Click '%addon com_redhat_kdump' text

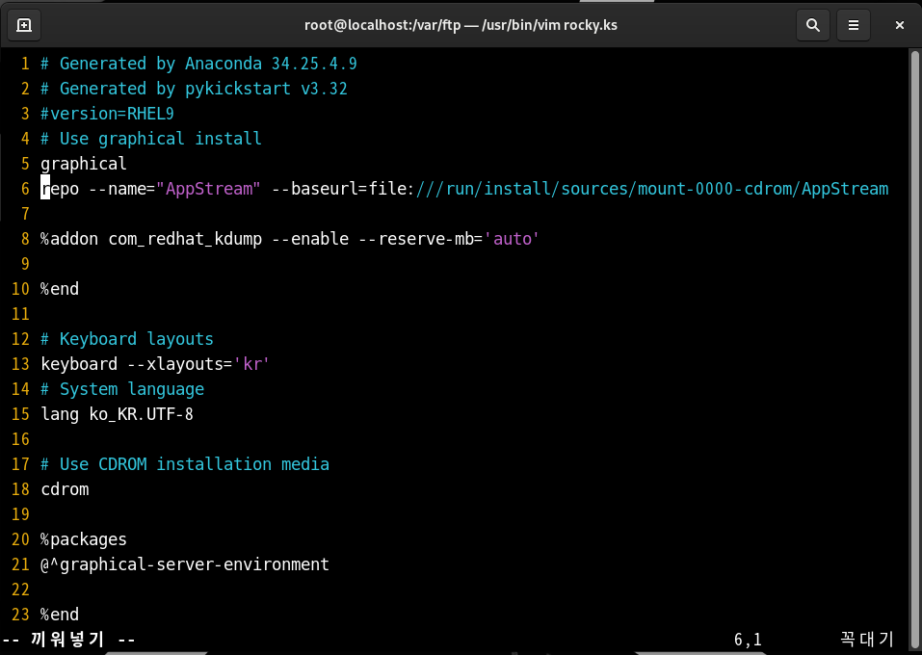pyautogui.click(x=151, y=239)
